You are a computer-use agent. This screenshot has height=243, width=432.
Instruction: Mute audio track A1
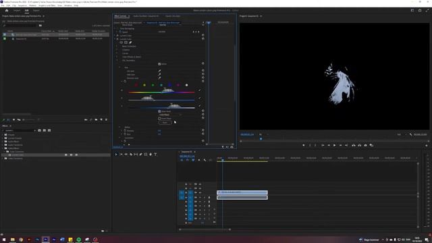click(x=200, y=198)
